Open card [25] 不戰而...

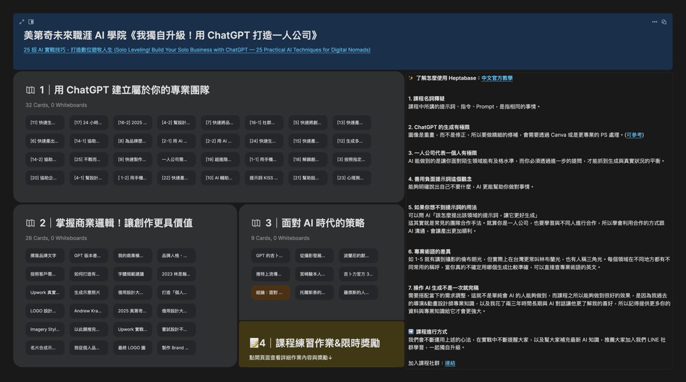(x=88, y=160)
